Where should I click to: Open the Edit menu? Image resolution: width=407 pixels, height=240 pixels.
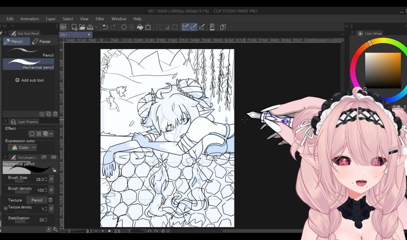pyautogui.click(x=10, y=19)
